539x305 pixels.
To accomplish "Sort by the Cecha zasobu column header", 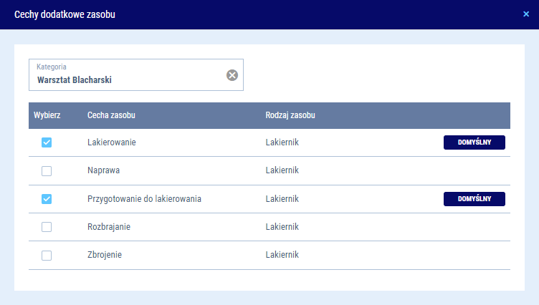I will (x=112, y=115).
